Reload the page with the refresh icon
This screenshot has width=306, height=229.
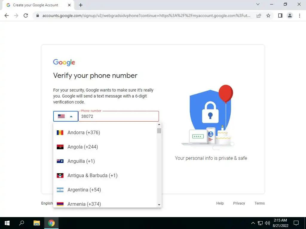tap(26, 16)
